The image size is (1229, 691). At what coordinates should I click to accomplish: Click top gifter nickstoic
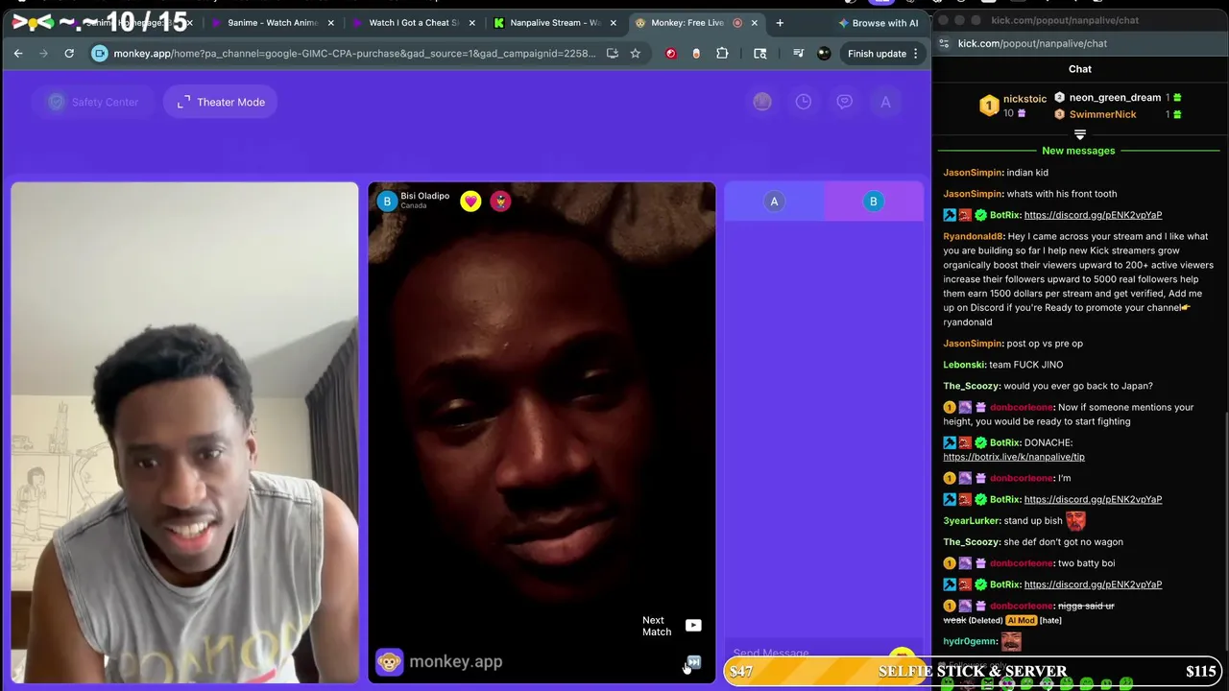pos(1024,99)
